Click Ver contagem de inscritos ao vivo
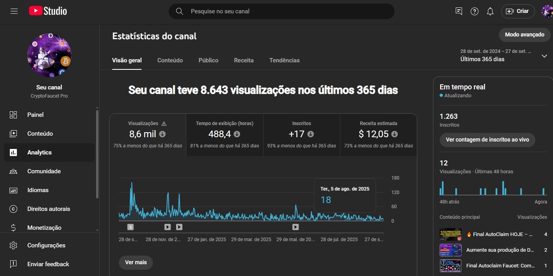The height and width of the screenshot is (276, 553). pos(488,140)
